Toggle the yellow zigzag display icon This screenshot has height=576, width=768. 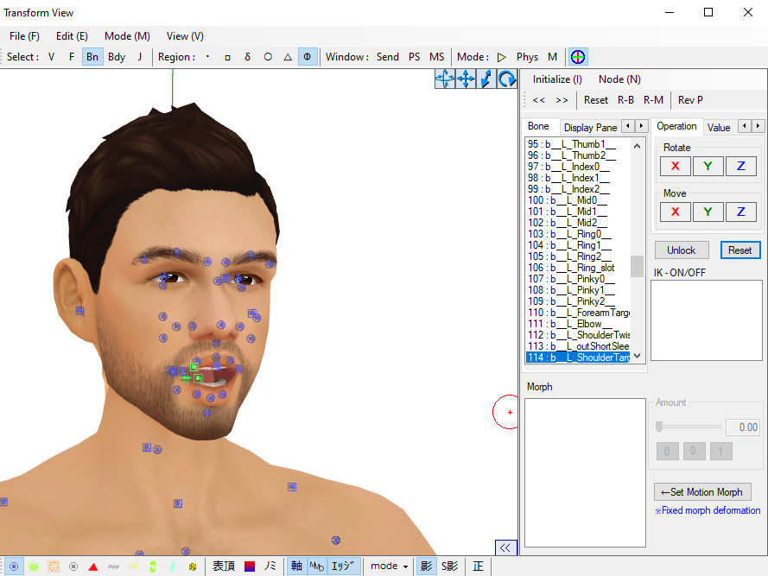133,567
